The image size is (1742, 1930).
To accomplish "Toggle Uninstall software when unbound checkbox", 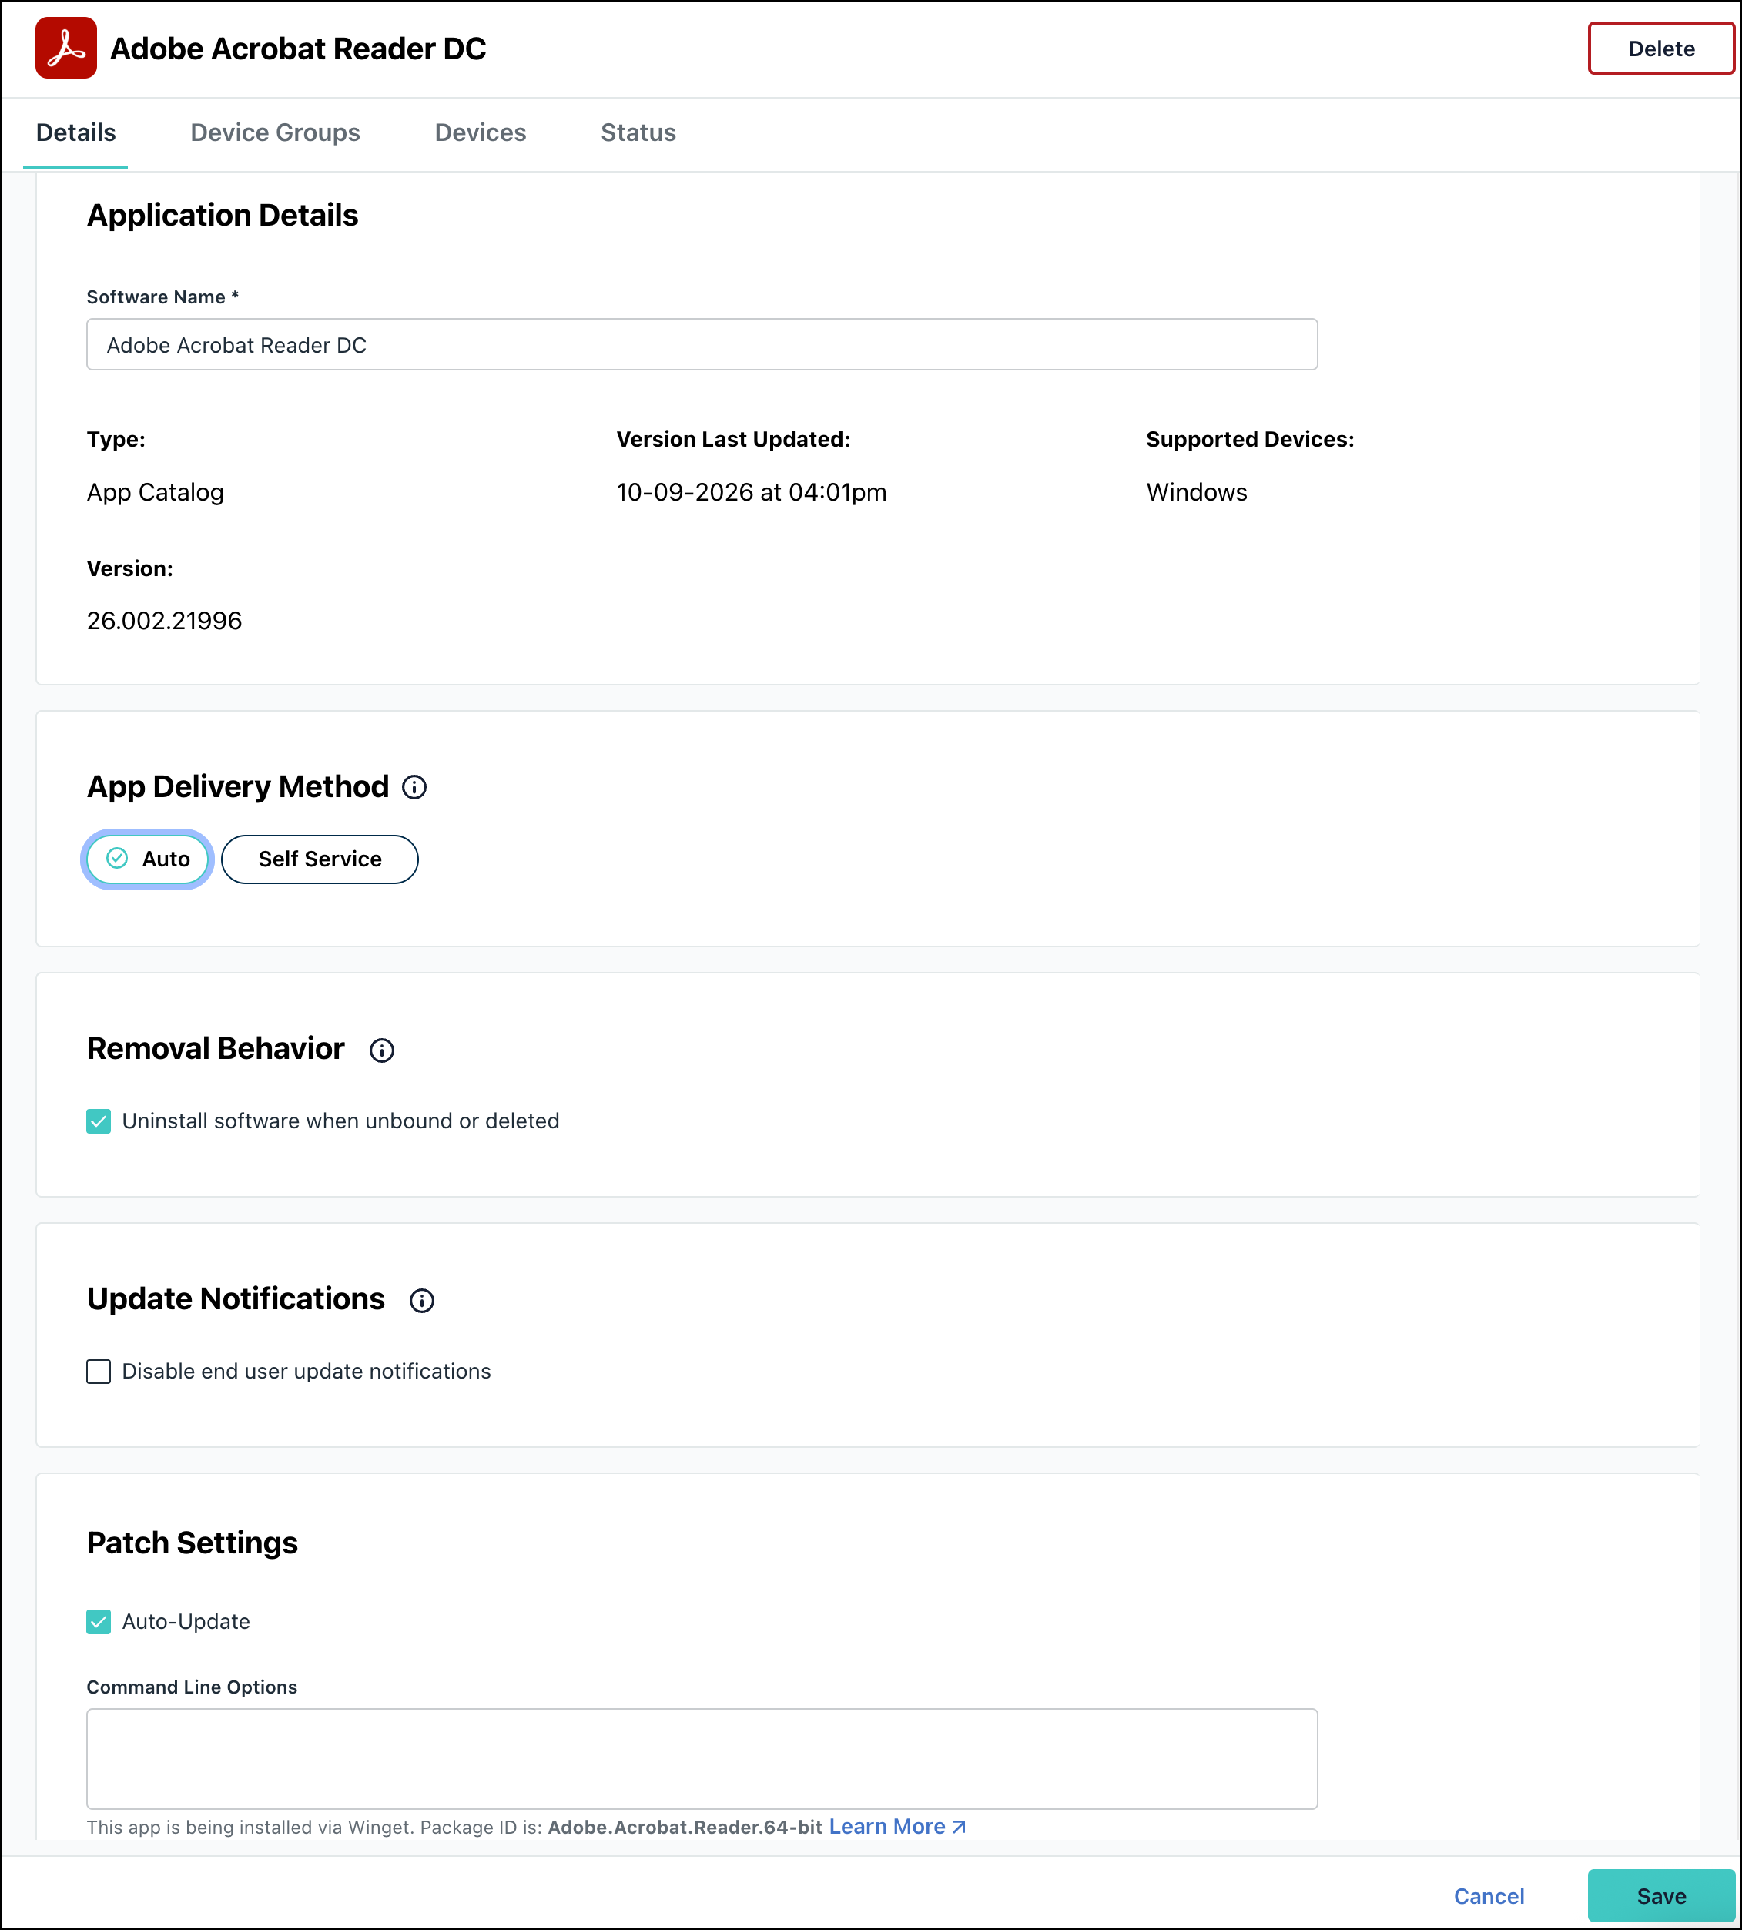I will pos(99,1121).
